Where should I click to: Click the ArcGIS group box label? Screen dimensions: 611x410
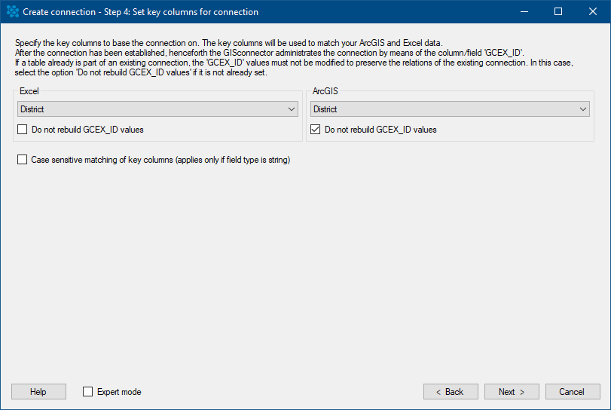[325, 91]
